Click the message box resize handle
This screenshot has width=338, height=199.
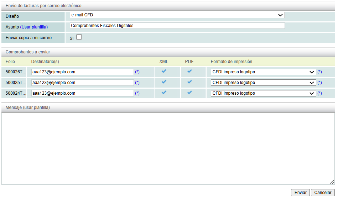point(332,182)
